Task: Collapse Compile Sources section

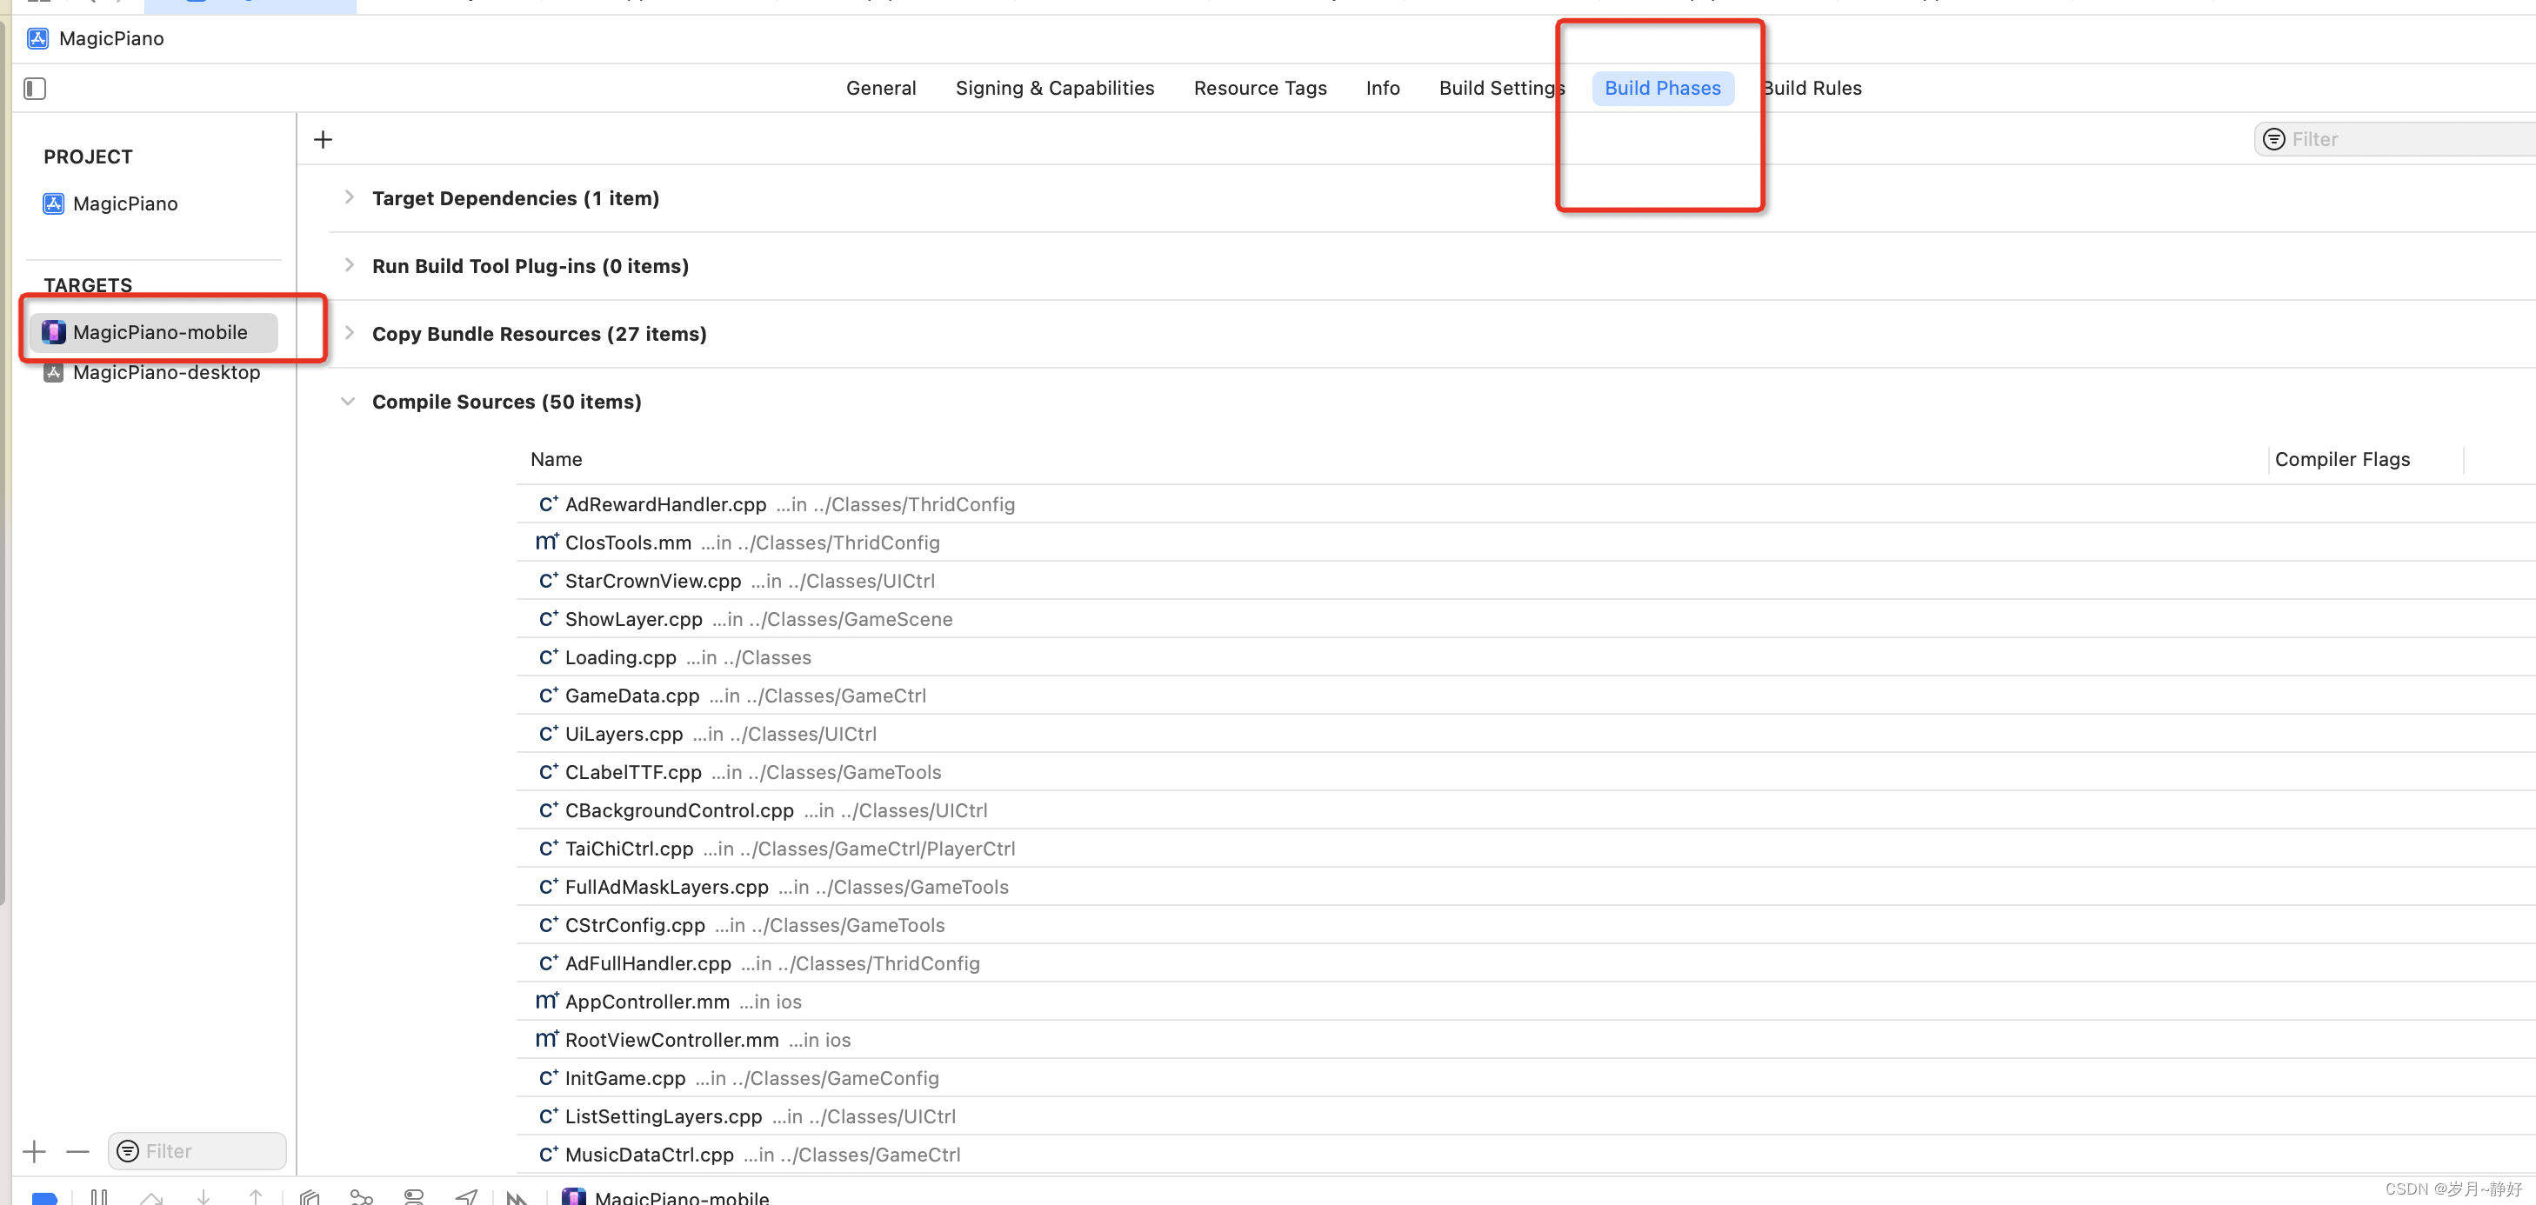Action: point(349,402)
